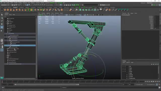
Task: Create a polygon sphere from the shelf
Action: tap(5, 10)
